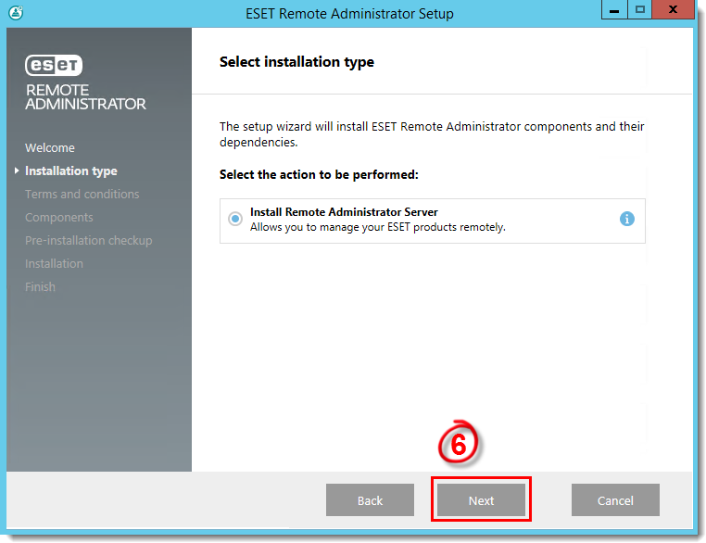
Task: Click the Install Remote Administrator Server label
Action: (344, 211)
